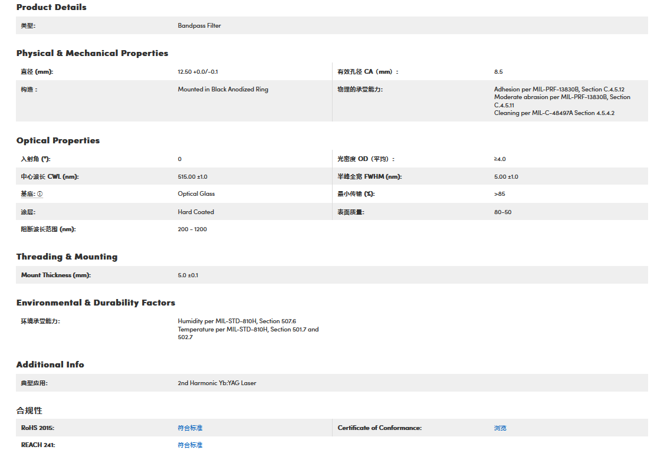Select the Bandpass Filter type value
654x463 pixels.
pos(199,26)
